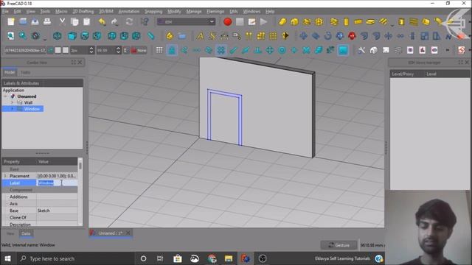Open the Macro menu
This screenshot has width=472, height=265.
tap(61, 12)
